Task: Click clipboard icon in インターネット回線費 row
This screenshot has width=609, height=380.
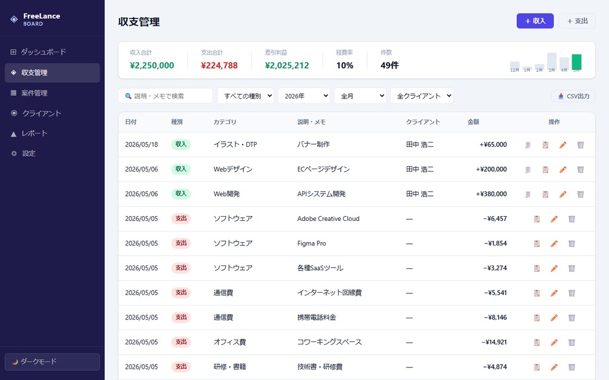Action: tap(537, 293)
